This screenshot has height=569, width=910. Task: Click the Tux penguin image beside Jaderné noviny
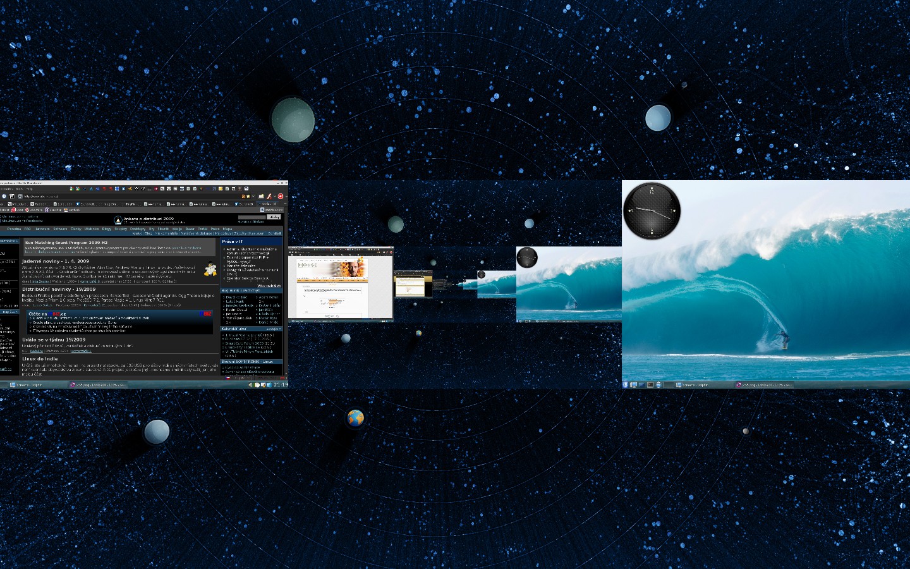click(x=210, y=269)
